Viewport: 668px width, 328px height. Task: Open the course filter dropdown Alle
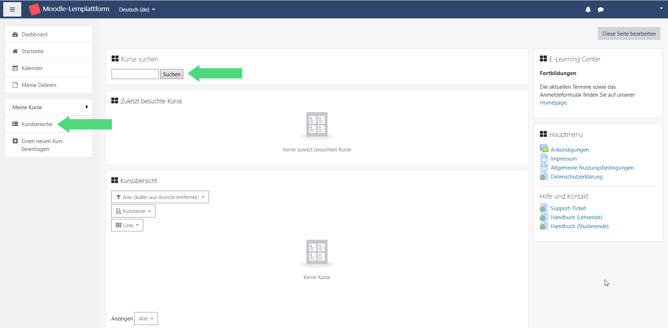pyautogui.click(x=160, y=197)
